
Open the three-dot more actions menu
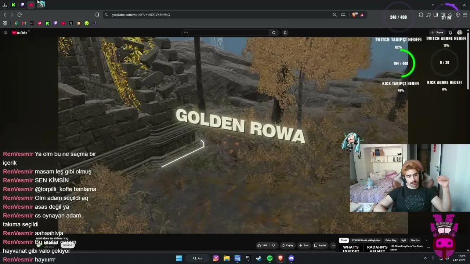(333, 245)
